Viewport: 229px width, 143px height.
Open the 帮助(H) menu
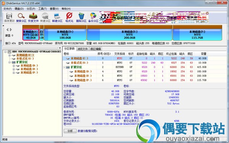(66, 9)
